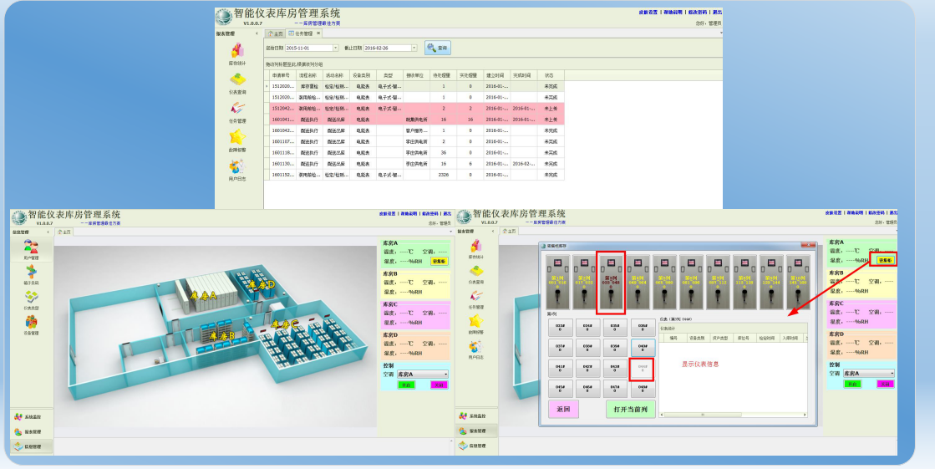Click the 状态 column header in the task table
Image resolution: width=935 pixels, height=469 pixels.
(x=550, y=75)
